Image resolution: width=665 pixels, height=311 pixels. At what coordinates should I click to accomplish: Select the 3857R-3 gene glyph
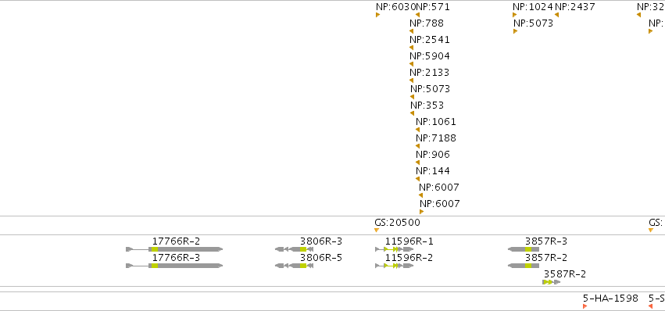524,249
